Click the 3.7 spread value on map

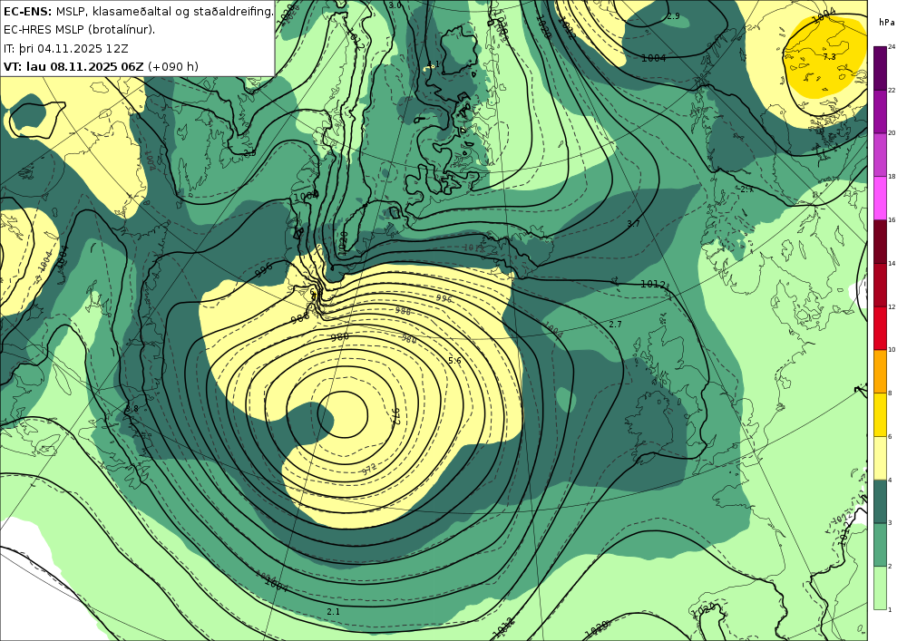tap(633, 224)
